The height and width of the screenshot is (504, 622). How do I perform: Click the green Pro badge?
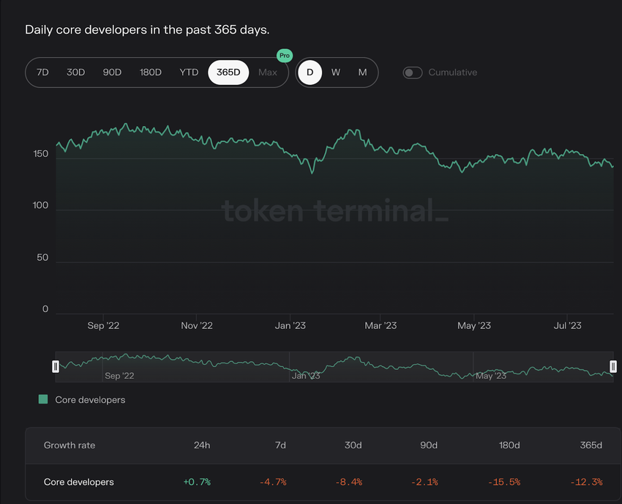pos(284,56)
